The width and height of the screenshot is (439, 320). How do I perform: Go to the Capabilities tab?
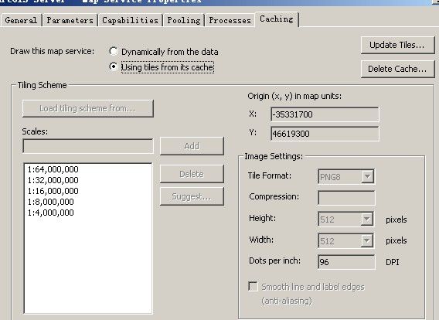pyautogui.click(x=130, y=20)
